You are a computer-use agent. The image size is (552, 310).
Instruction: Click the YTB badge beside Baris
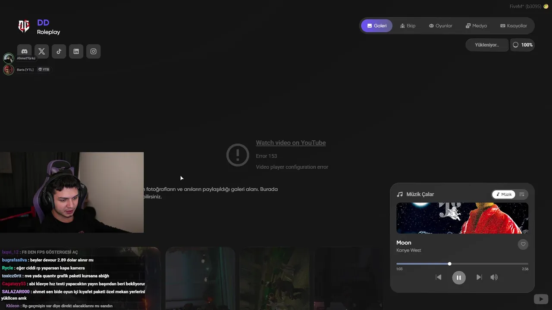(x=44, y=70)
